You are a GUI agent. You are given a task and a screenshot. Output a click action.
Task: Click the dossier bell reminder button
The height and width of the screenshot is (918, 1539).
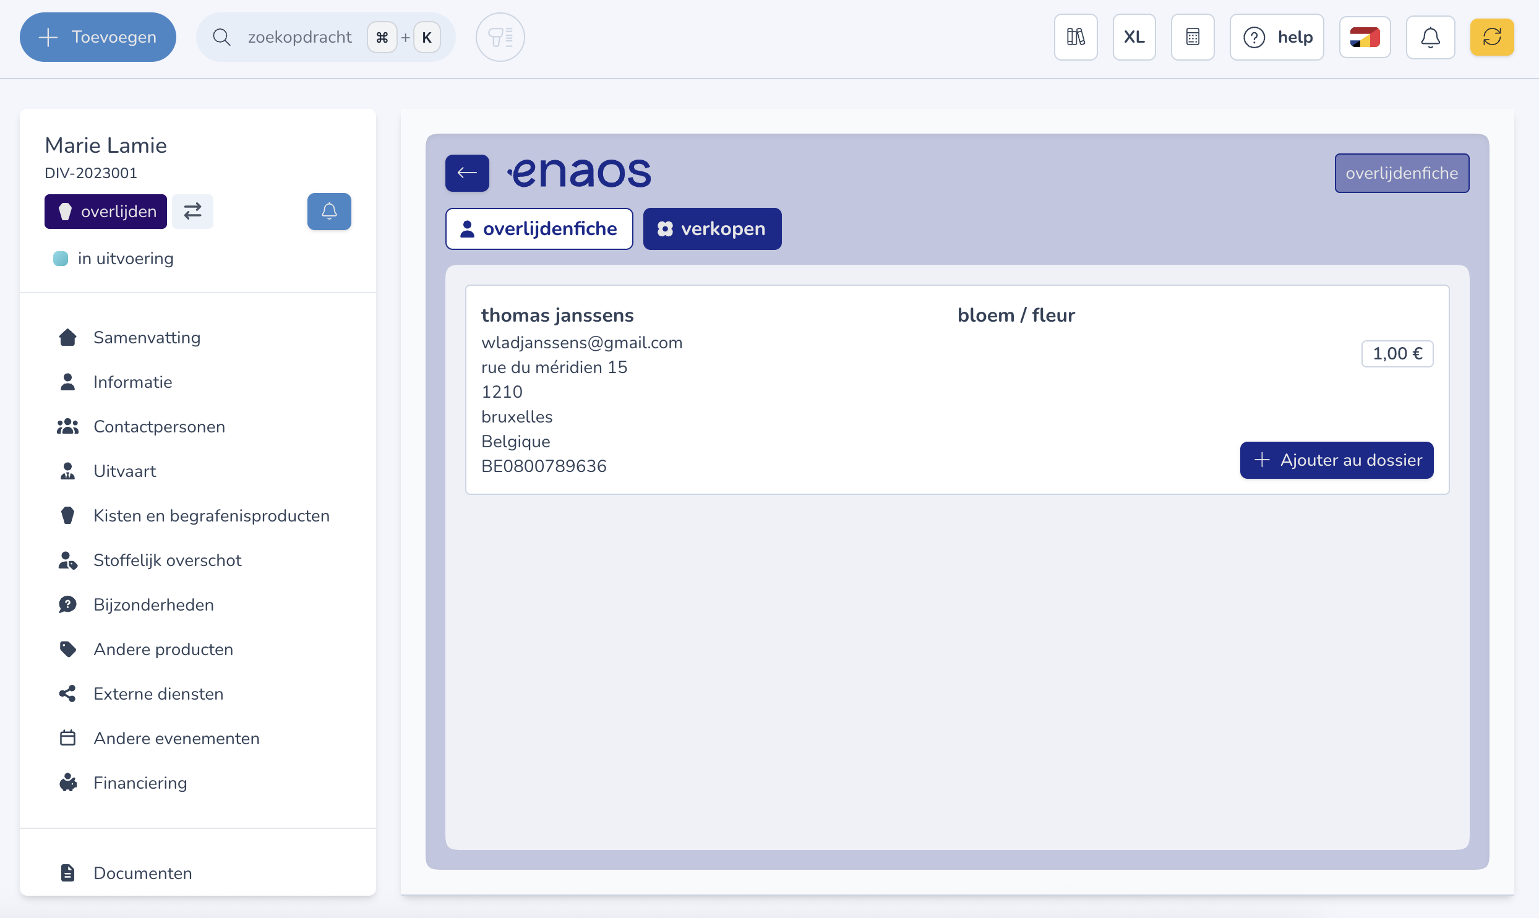pos(329,212)
